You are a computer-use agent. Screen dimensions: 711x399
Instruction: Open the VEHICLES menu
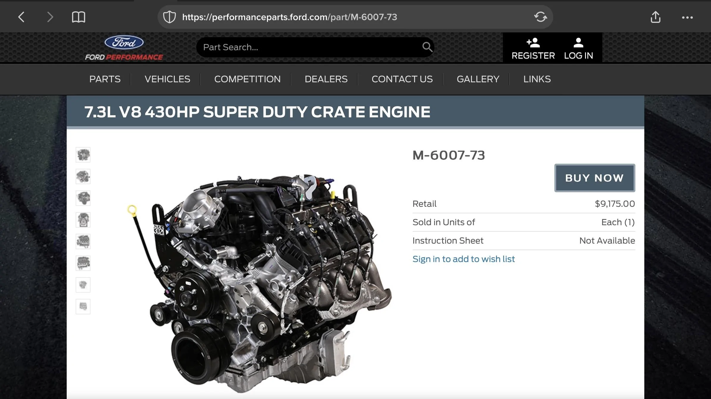tap(167, 79)
